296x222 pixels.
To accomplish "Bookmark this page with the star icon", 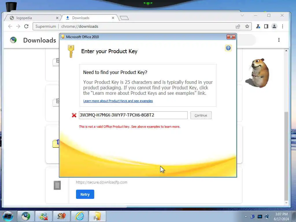I will [247, 26].
